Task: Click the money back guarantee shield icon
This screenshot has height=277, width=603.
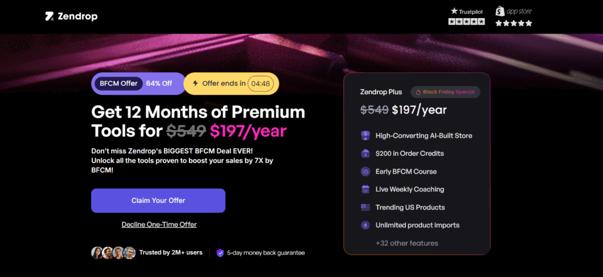Action: pyautogui.click(x=220, y=253)
